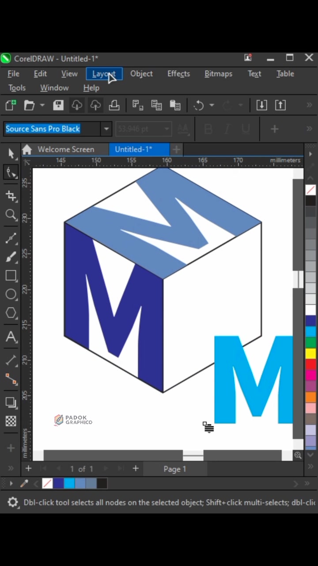
Task: Select the Connector tool
Action: coord(11,379)
